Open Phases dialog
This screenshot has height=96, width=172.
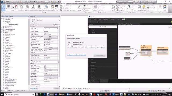(x=129, y=7)
